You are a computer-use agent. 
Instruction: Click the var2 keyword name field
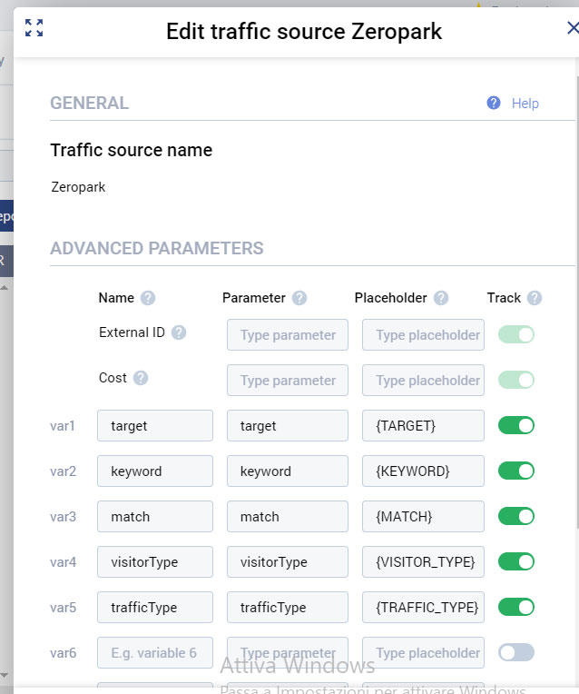tap(154, 471)
